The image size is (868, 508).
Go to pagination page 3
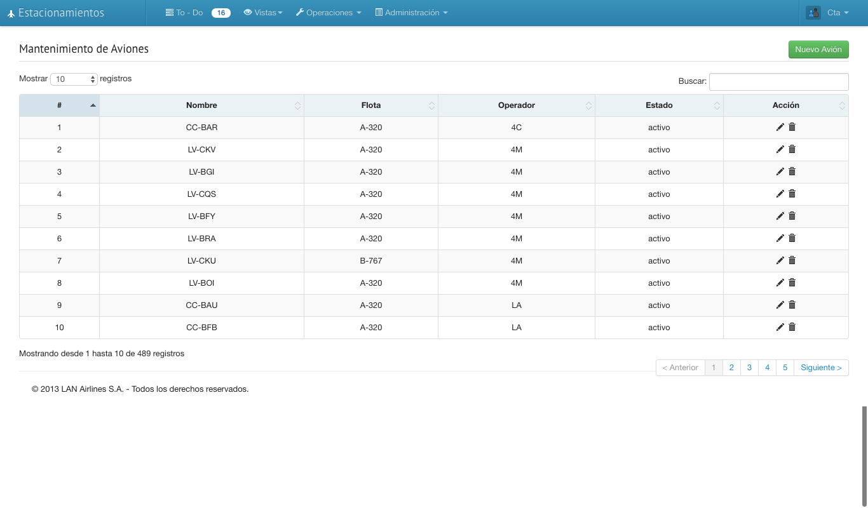tap(749, 368)
